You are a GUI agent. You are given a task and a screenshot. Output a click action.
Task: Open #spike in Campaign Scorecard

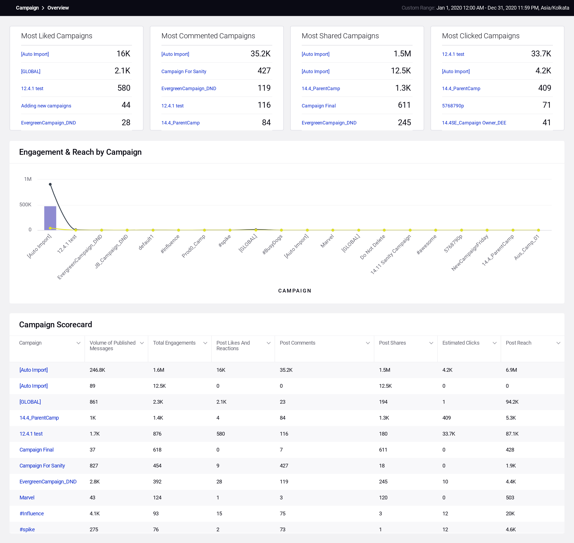[27, 529]
